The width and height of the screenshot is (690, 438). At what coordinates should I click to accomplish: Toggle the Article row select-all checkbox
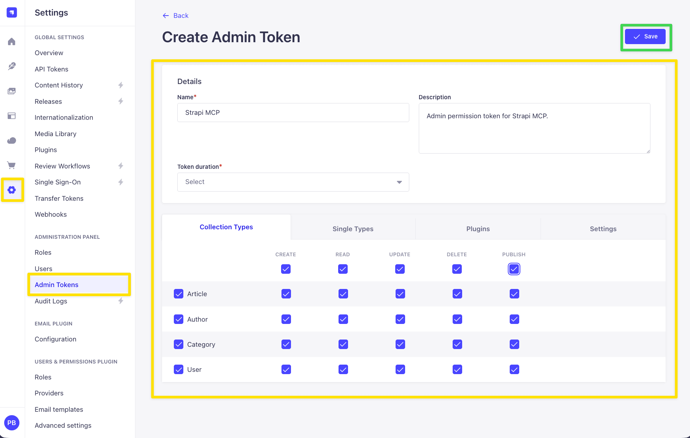(178, 294)
